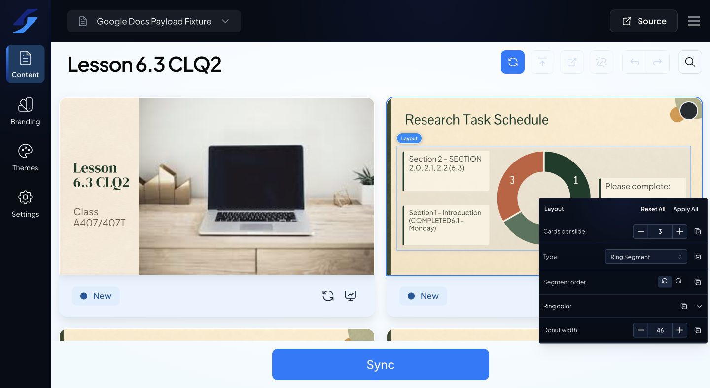Increase the Cards per slide count
The height and width of the screenshot is (388, 710).
680,231
